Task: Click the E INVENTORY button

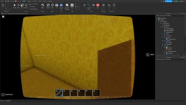Action: click(x=7, y=94)
